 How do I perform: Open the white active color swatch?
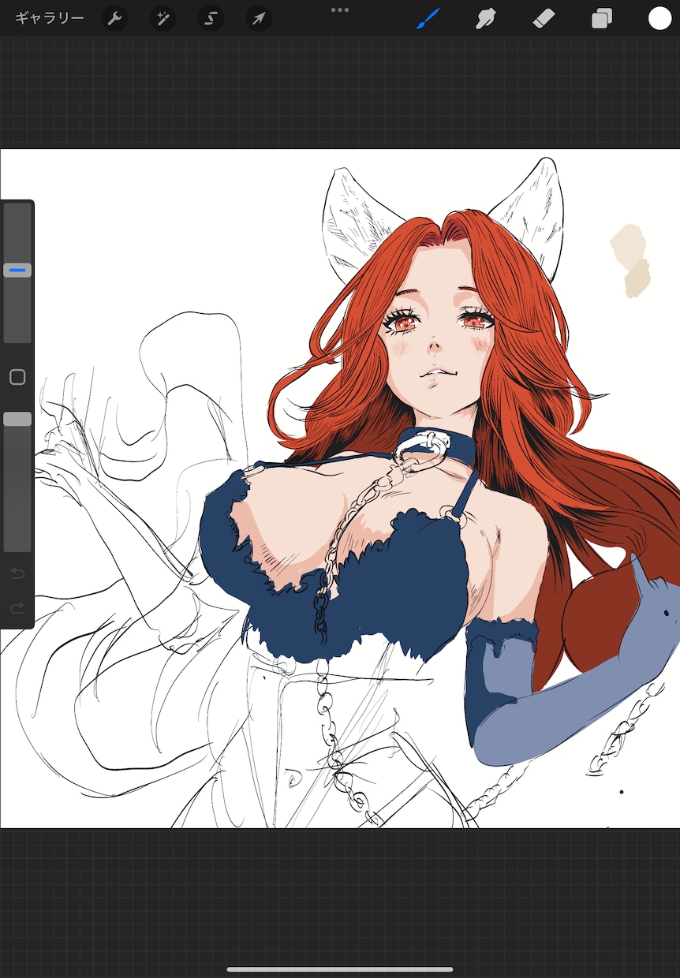pyautogui.click(x=659, y=18)
